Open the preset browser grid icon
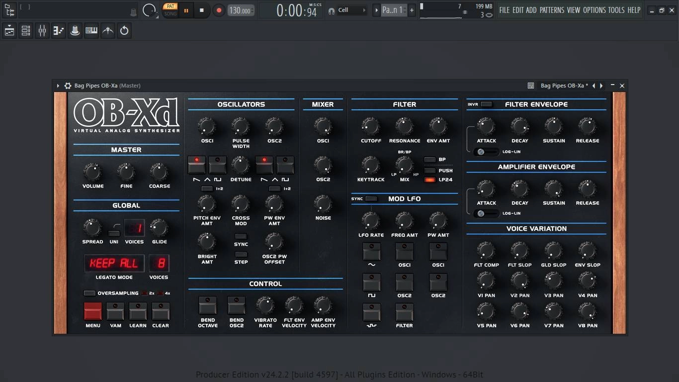 click(x=531, y=86)
